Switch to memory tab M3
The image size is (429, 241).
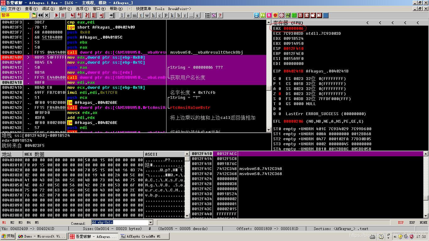click(x=20, y=222)
